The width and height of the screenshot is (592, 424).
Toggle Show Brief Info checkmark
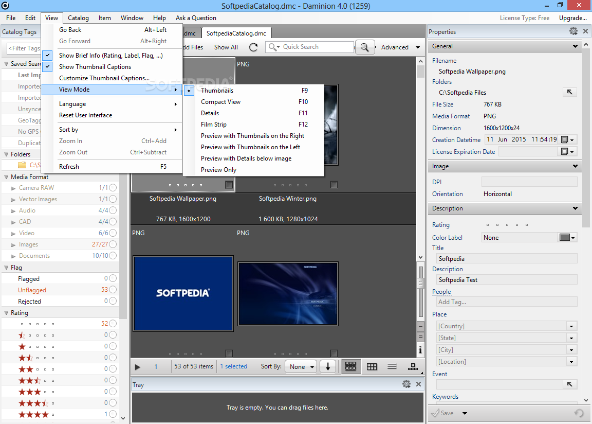click(x=47, y=55)
